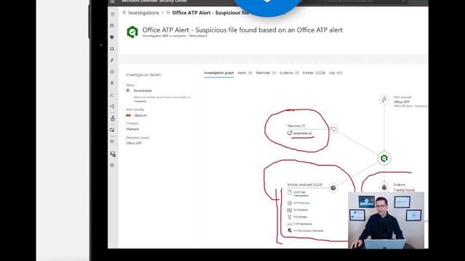This screenshot has width=465, height=261.
Task: Open the Log tab
Action: [336, 72]
